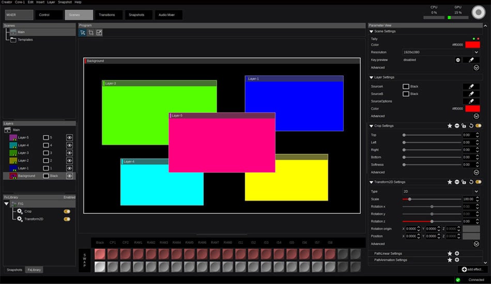491x284 pixels.
Task: Disable Transform2D effect toggle in FxLibrary
Action: [67, 219]
